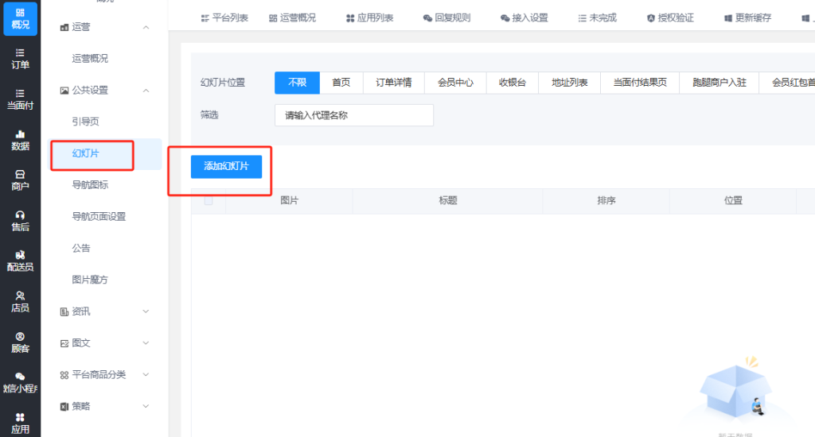Click the 概况 overview icon in left rail
The width and height of the screenshot is (815, 437).
[20, 18]
